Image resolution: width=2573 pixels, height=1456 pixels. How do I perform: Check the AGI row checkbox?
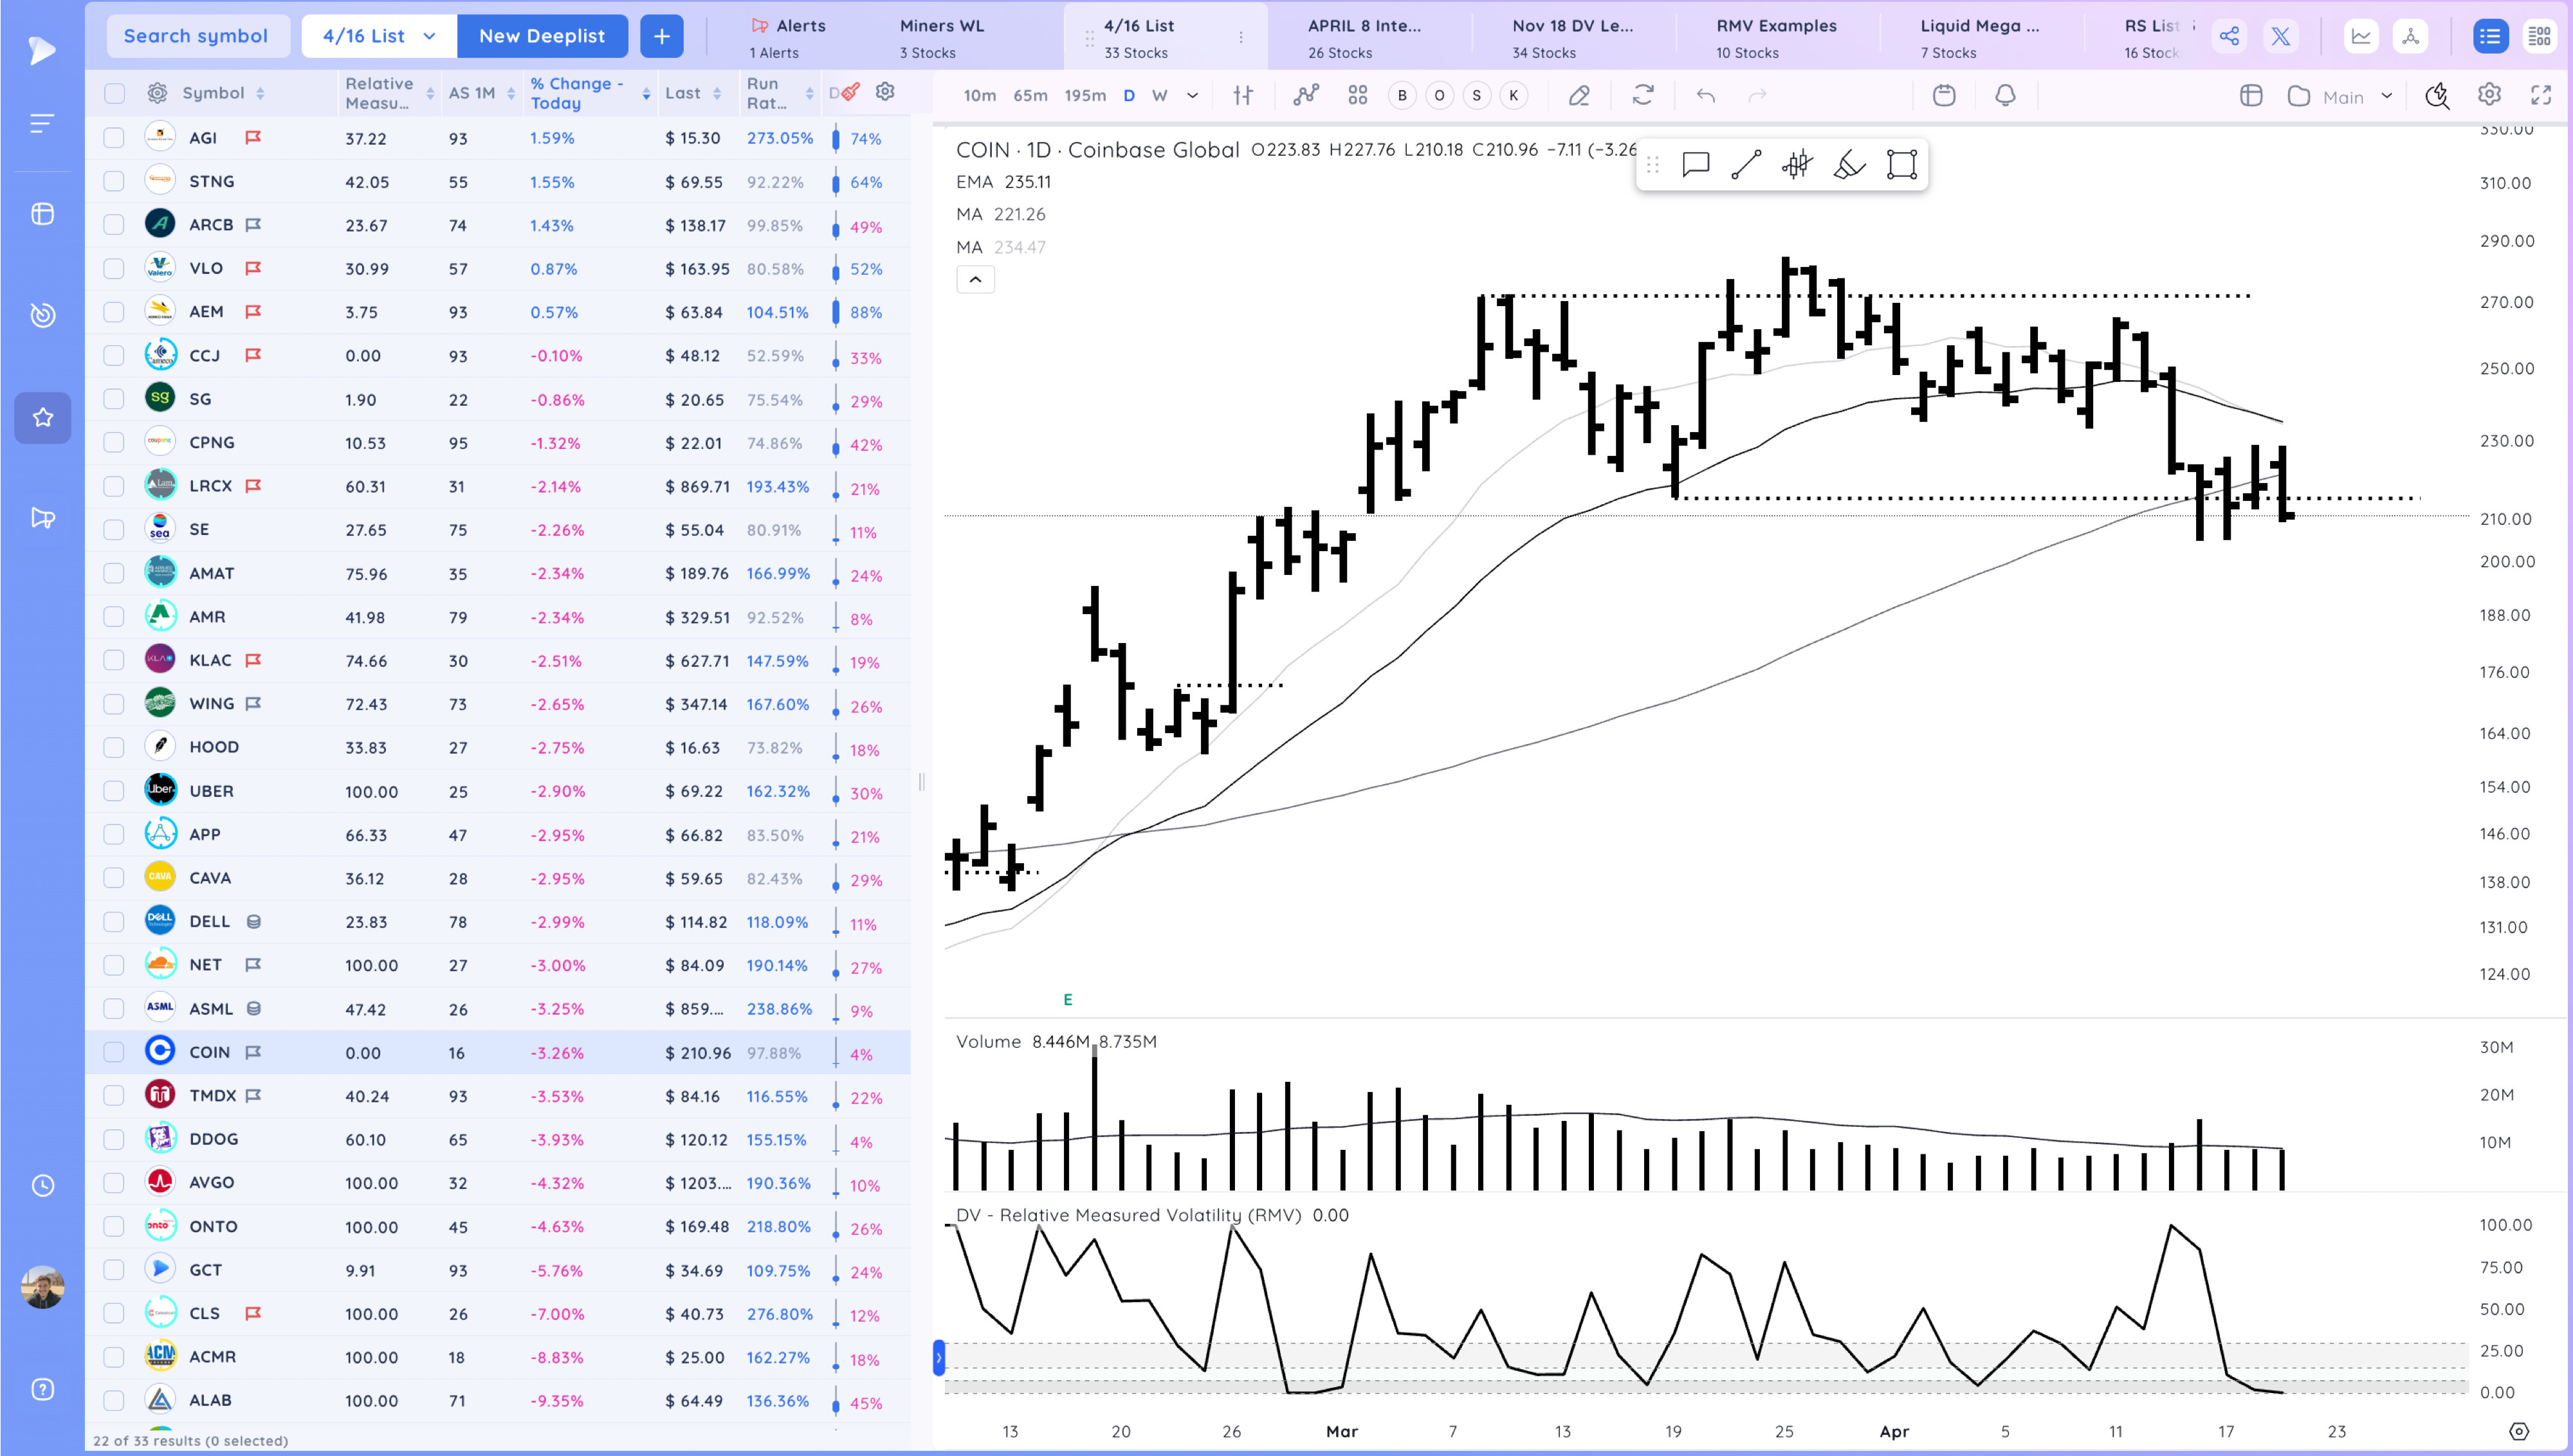click(x=114, y=138)
